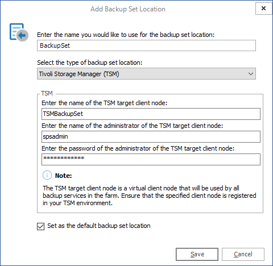Click the info icon beside Note

[x=47, y=175]
